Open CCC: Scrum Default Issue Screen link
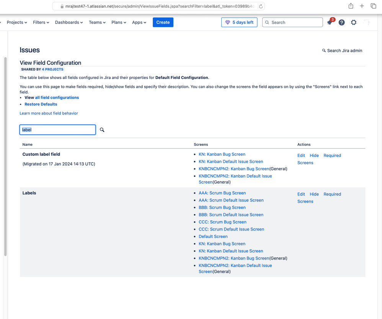Image resolution: width=382 pixels, height=319 pixels. [231, 229]
